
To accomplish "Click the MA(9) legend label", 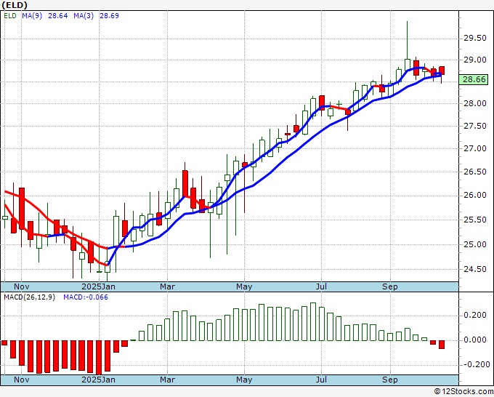I will [32, 15].
